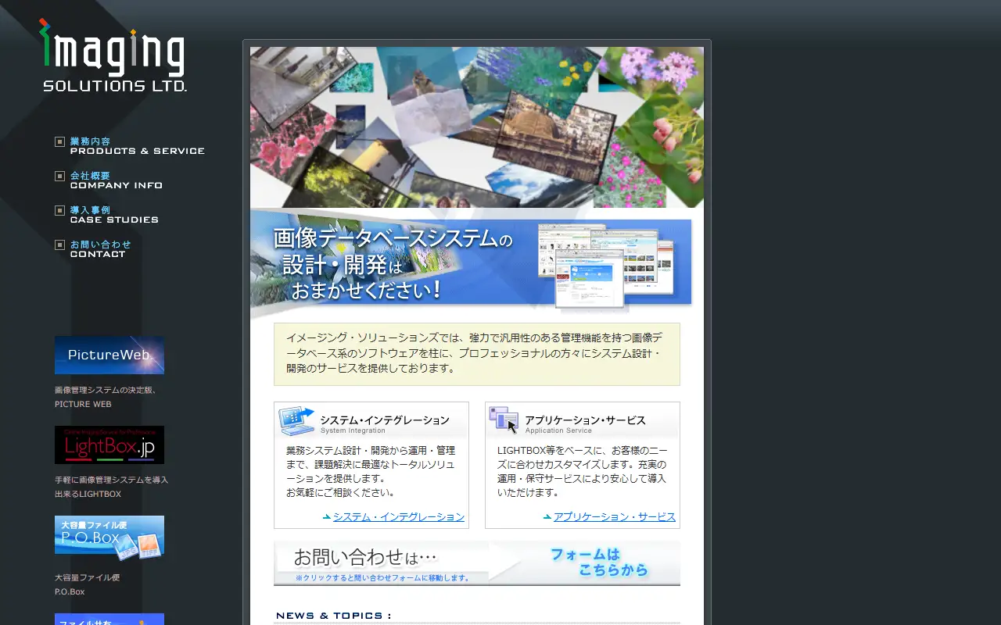Viewport: 1001px width, 625px height.
Task: Open the Company Info menu item
Action: (x=116, y=180)
